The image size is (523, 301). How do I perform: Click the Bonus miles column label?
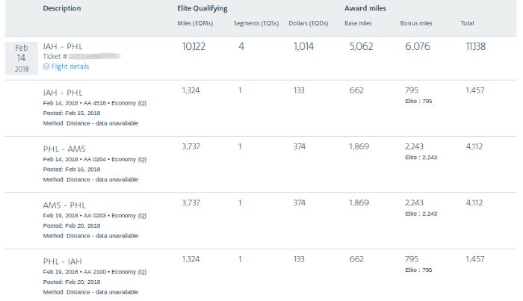[416, 23]
